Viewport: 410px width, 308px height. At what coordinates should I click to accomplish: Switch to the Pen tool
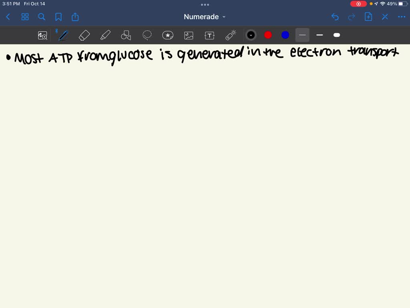tap(63, 35)
